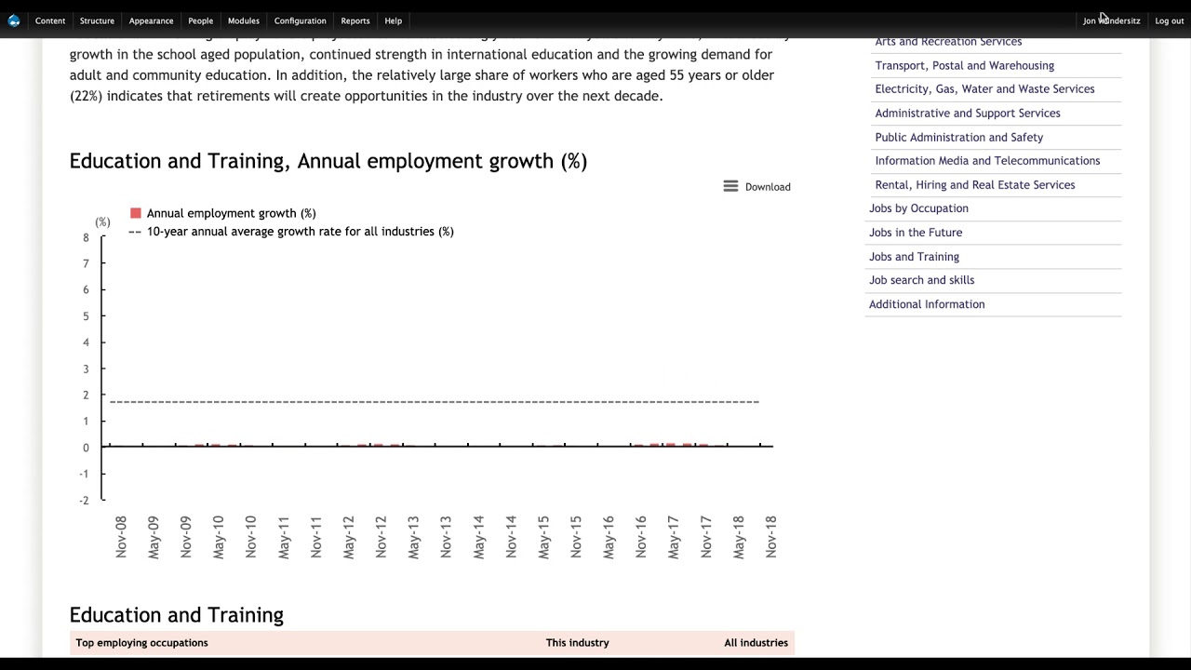Click the dashed 10-year average line in chart
The height and width of the screenshot is (670, 1191).
(434, 402)
